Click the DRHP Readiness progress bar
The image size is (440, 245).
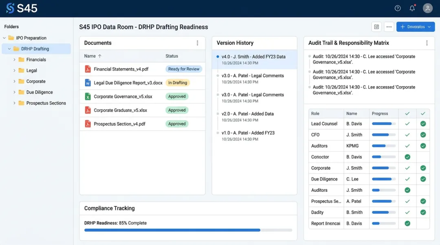coord(188,230)
